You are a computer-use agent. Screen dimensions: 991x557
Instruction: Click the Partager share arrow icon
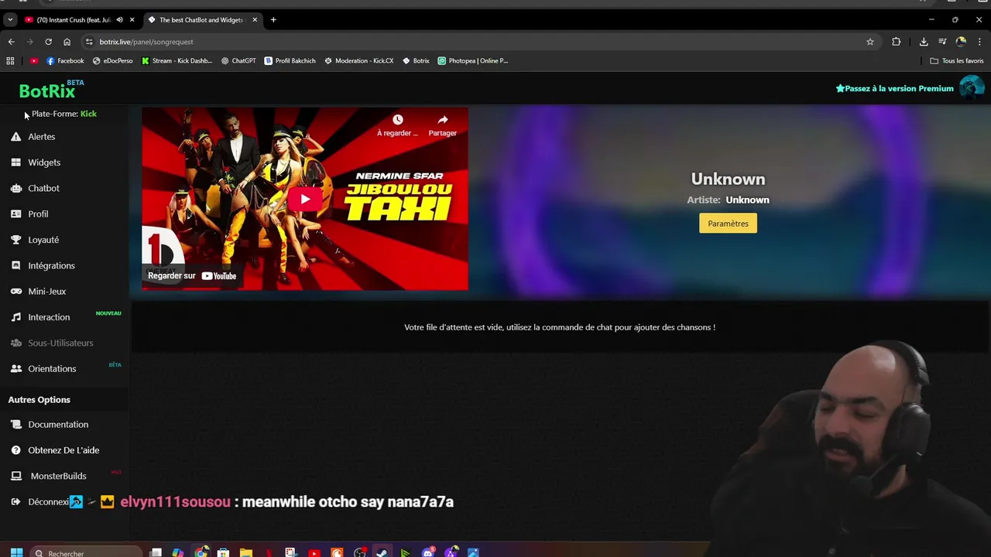point(442,120)
